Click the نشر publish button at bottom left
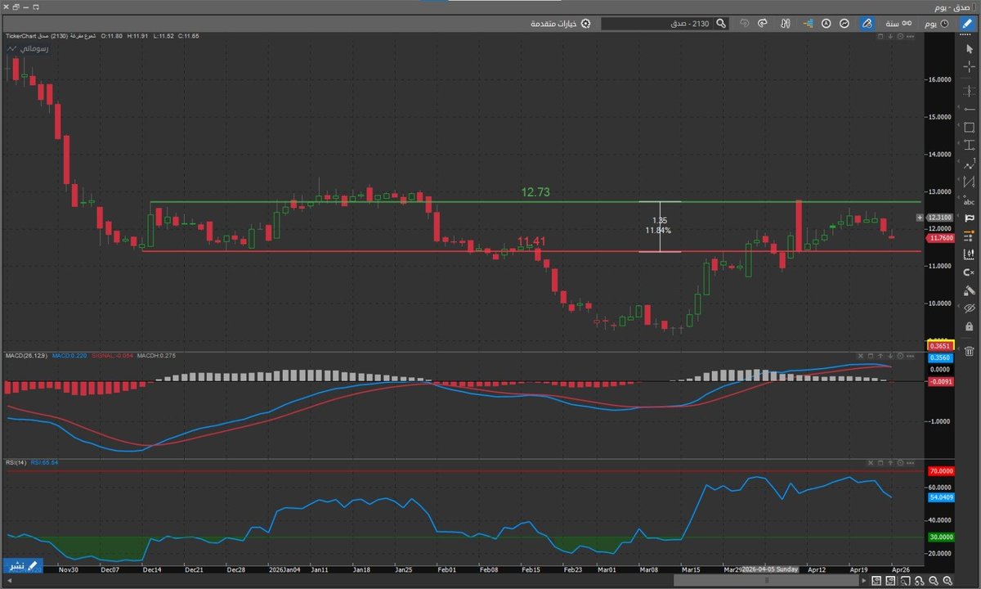Screen dimensions: 981x589 [23, 565]
